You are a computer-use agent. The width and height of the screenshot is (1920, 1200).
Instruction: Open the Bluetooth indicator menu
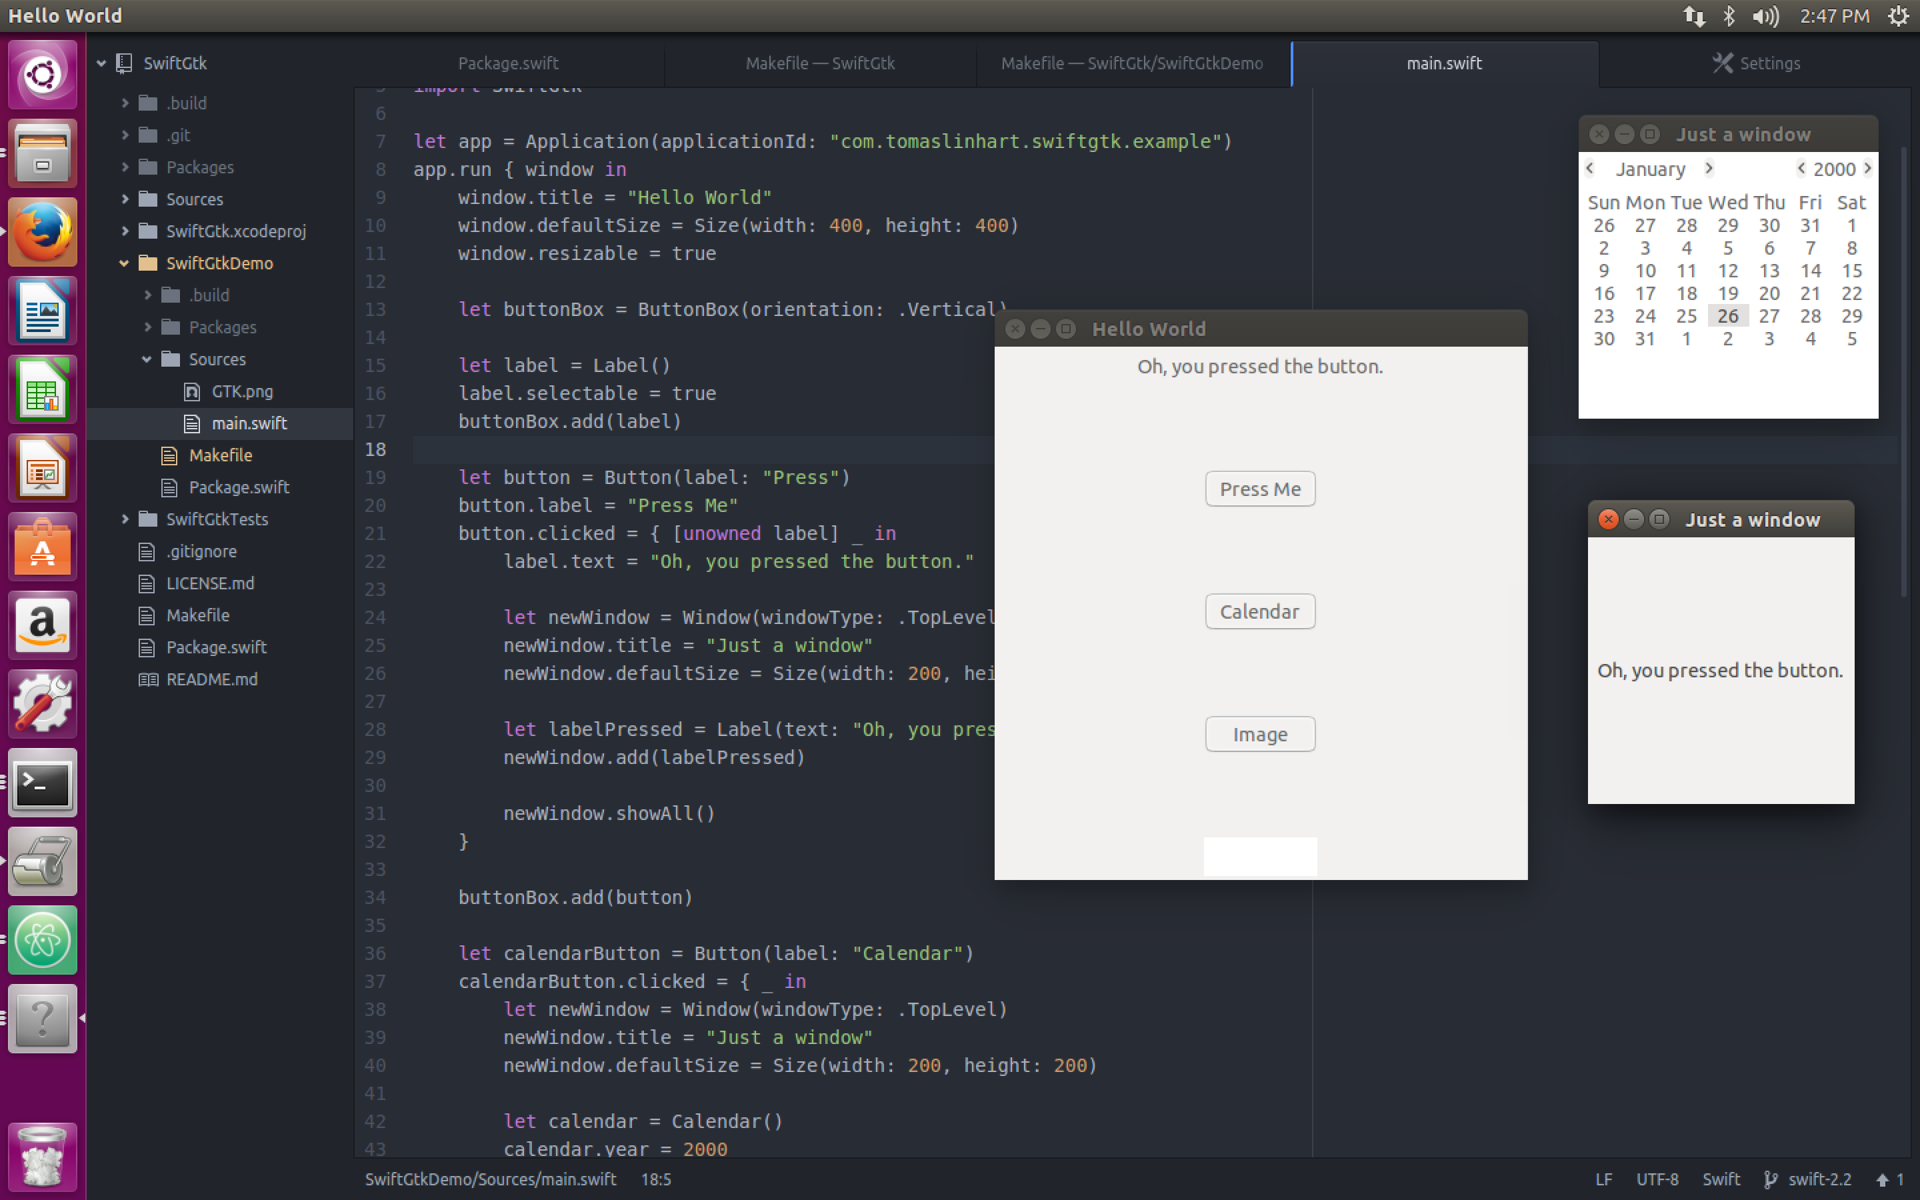coord(1729,16)
